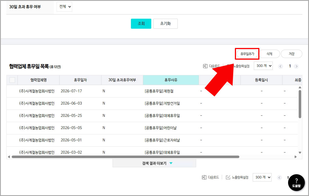Screen dimensions: 309x196
Task: Open the 30일 초과 휴무 여부 전체 dropdown
Action: (x=64, y=7)
